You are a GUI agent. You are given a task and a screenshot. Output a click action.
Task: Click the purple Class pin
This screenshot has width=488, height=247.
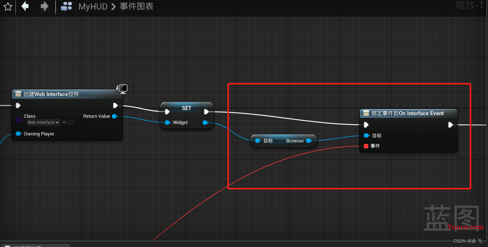tap(18, 120)
